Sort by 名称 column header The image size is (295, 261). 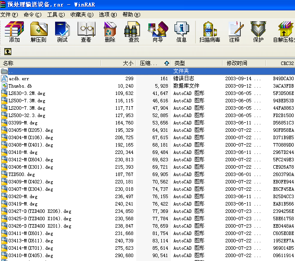pyautogui.click(x=50, y=63)
